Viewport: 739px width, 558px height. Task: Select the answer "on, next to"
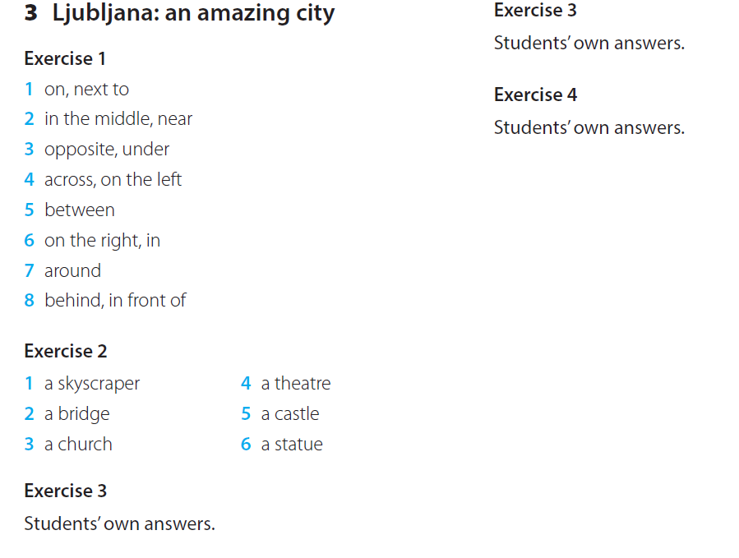[86, 89]
